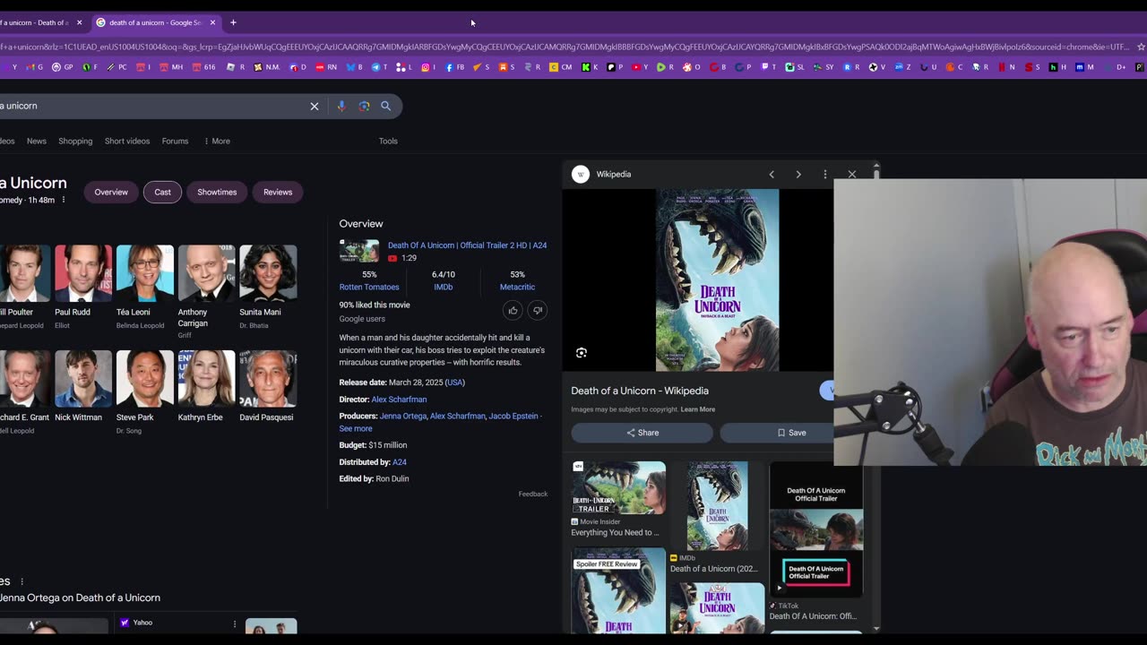Select the Reviews chip

coord(278,192)
